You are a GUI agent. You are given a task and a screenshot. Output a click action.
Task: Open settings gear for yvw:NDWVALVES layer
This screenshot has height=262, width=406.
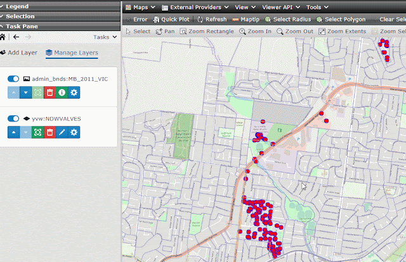click(x=74, y=132)
